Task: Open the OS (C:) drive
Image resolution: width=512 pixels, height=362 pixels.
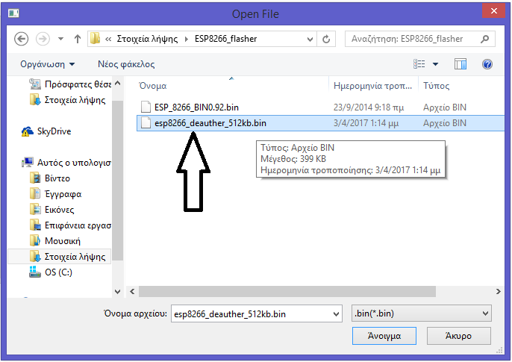Action: 51,272
